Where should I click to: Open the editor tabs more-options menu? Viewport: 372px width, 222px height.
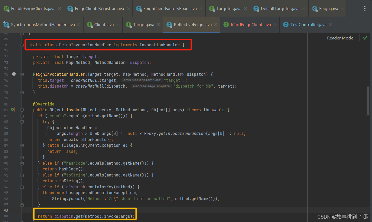365,8
